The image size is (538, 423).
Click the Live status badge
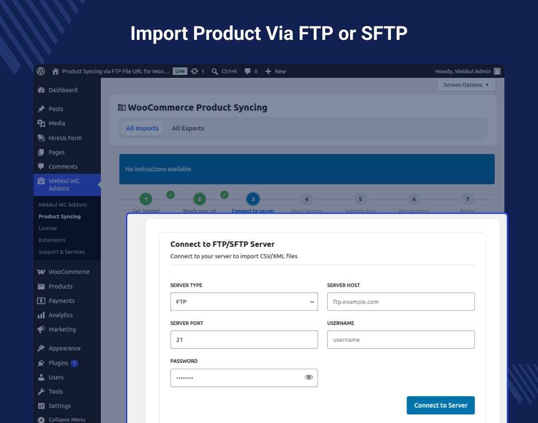click(180, 71)
